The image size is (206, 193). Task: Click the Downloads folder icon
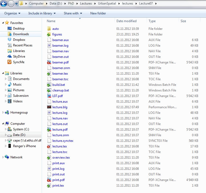pyautogui.click(x=10, y=34)
